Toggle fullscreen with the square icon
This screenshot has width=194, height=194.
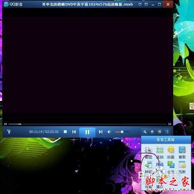(x=159, y=132)
